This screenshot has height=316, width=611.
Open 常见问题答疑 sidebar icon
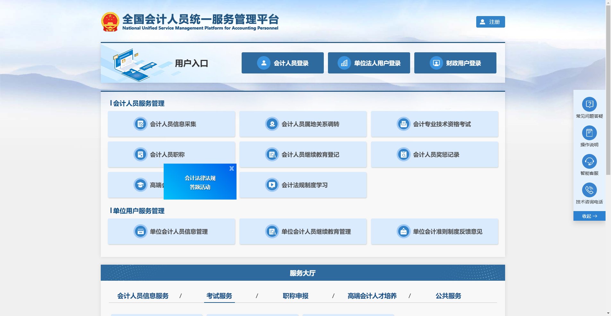pos(589,104)
